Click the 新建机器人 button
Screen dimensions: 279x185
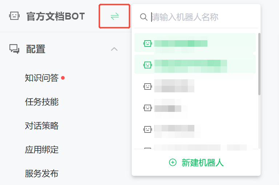click(x=196, y=163)
